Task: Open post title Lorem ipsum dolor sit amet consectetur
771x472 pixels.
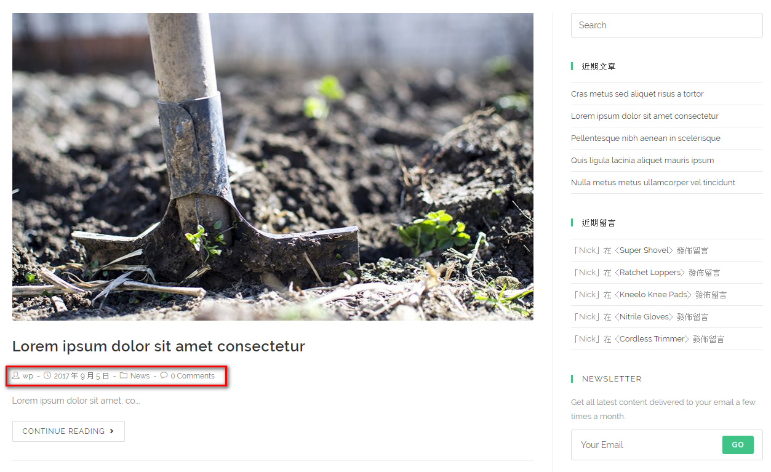Action: [159, 346]
